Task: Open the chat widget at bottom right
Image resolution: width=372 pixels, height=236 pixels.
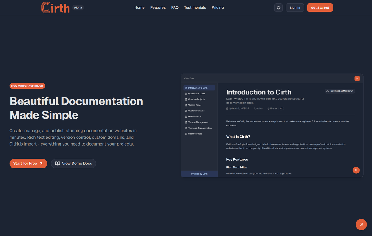Action: click(x=361, y=225)
